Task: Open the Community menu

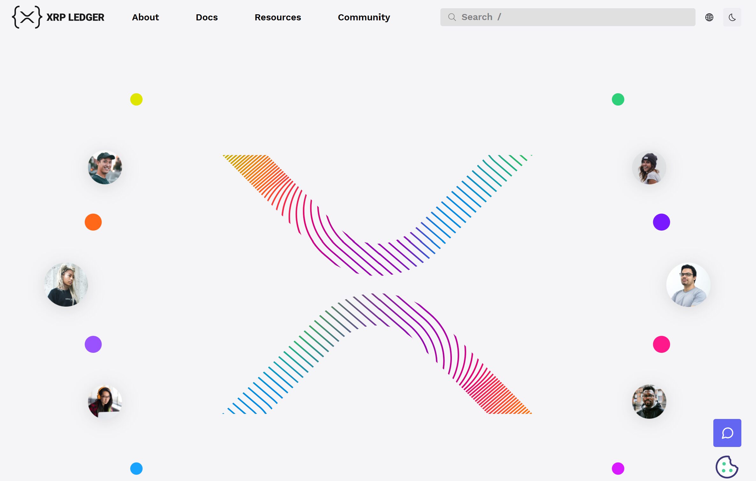Action: click(x=364, y=17)
